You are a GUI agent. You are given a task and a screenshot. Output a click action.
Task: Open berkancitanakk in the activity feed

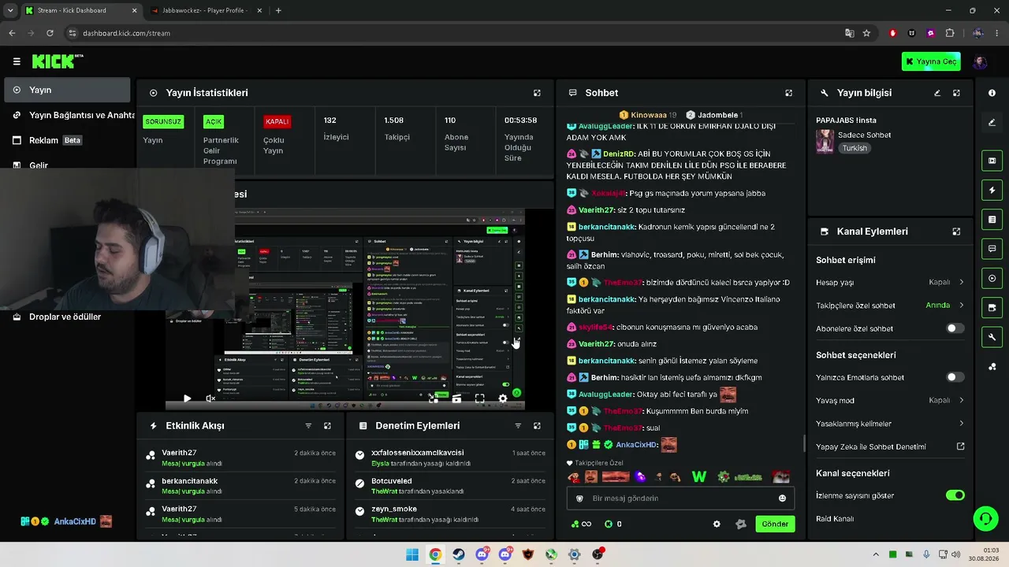coord(240,486)
